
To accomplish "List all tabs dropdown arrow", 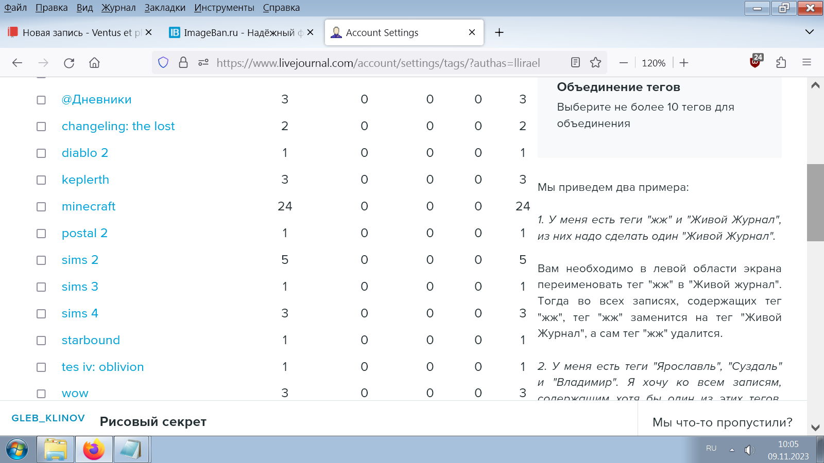I will tap(810, 32).
